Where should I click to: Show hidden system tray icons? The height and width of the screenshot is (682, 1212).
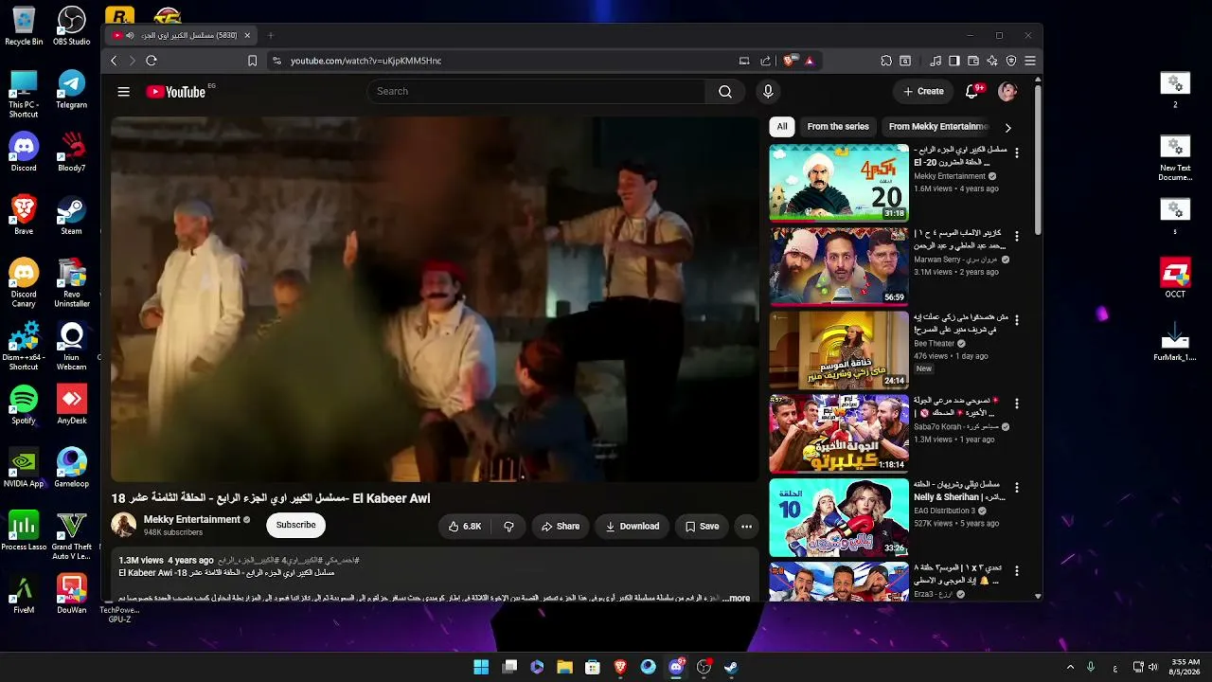point(1071,667)
